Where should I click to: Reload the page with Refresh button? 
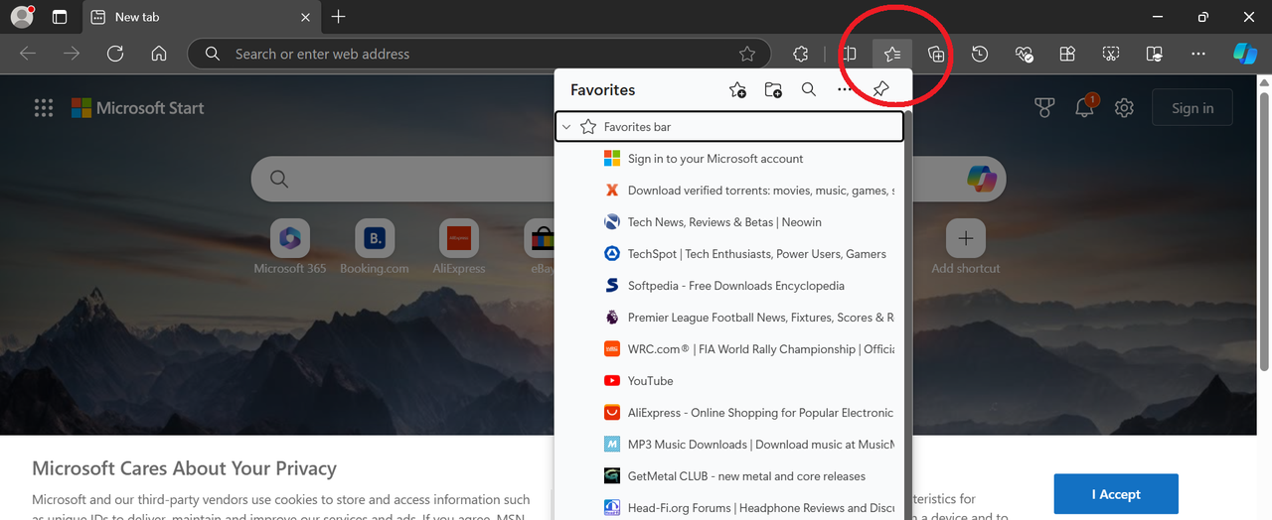(x=115, y=54)
